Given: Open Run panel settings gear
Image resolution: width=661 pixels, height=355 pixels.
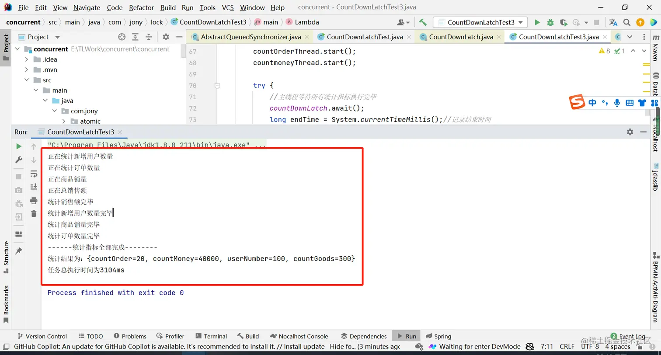Looking at the screenshot, I should point(630,132).
